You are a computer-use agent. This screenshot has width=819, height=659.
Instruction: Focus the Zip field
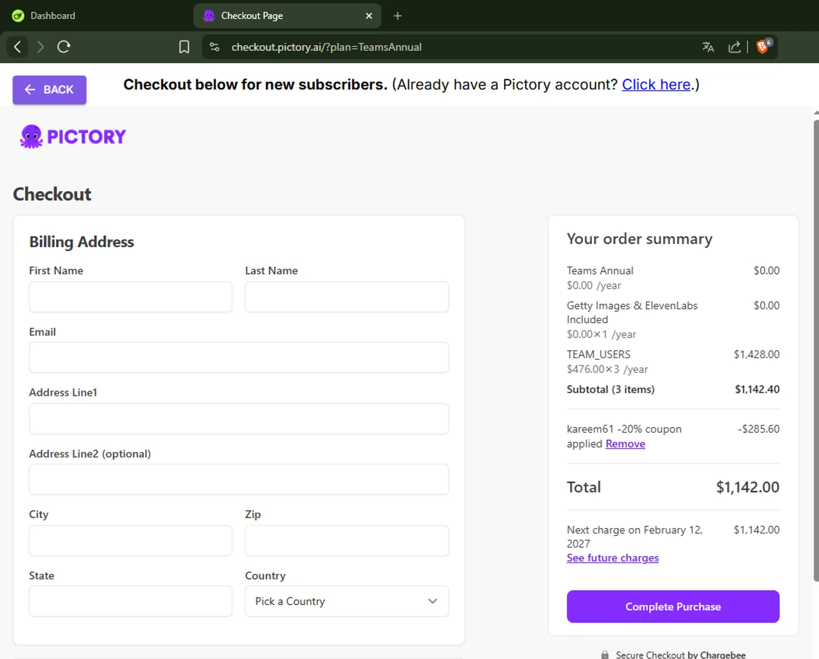[347, 541]
